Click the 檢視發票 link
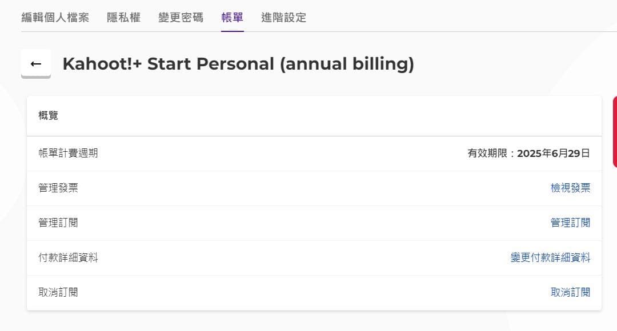The width and height of the screenshot is (617, 331). (x=570, y=188)
